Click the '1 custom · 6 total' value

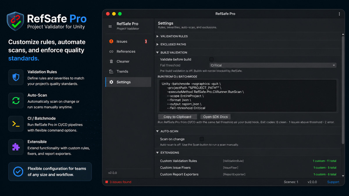(325, 174)
